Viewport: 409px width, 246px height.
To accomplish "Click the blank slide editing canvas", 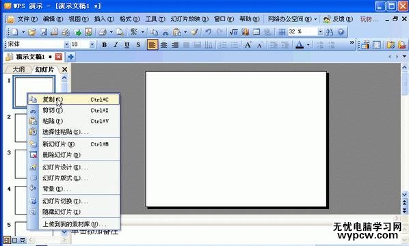I will point(236,139).
